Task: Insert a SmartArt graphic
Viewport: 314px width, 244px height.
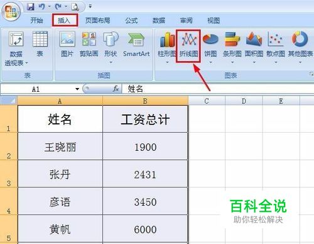Action: (136, 44)
